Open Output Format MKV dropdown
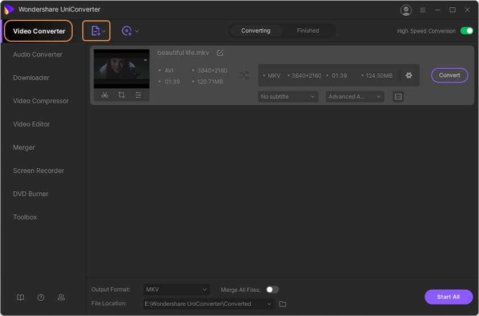The height and width of the screenshot is (316, 479). [176, 289]
